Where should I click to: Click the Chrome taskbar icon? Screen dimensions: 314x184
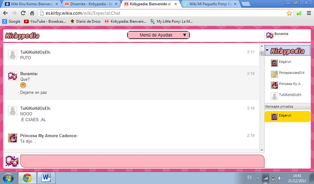pyautogui.click(x=27, y=178)
